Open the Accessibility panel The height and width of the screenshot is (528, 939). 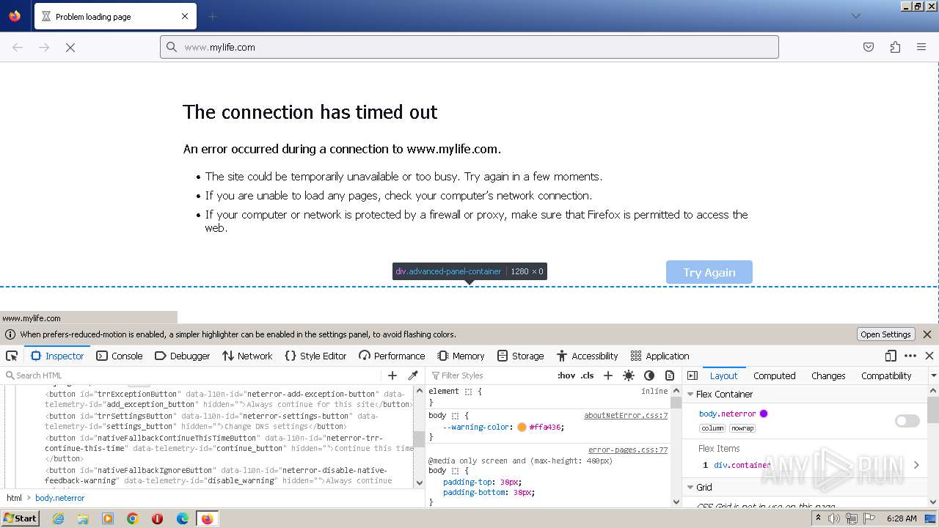[587, 356]
